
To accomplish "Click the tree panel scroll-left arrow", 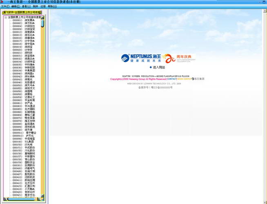I will tap(5, 199).
